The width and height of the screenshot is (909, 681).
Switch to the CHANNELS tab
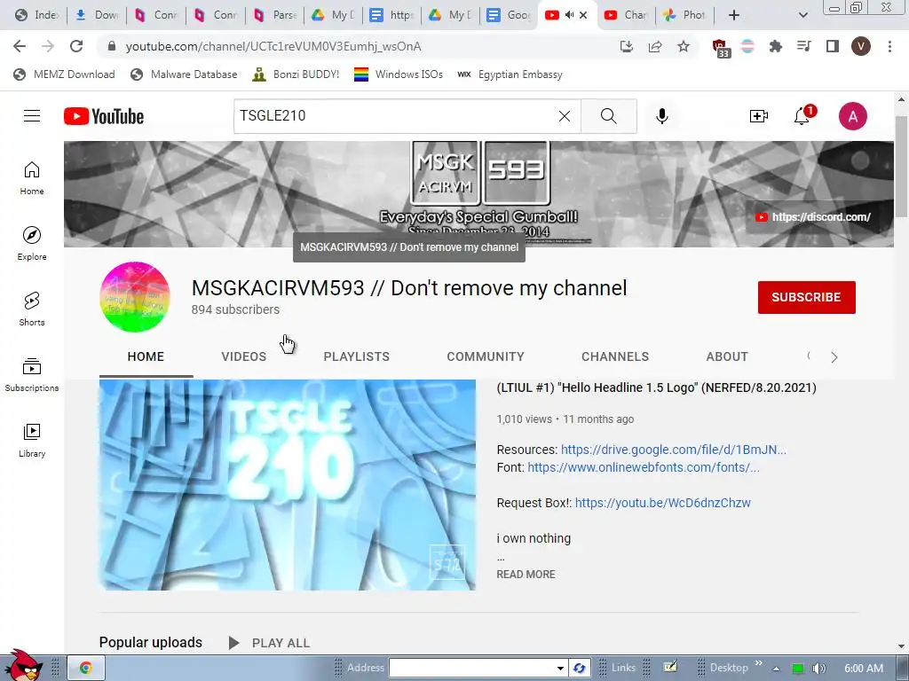[x=615, y=356]
